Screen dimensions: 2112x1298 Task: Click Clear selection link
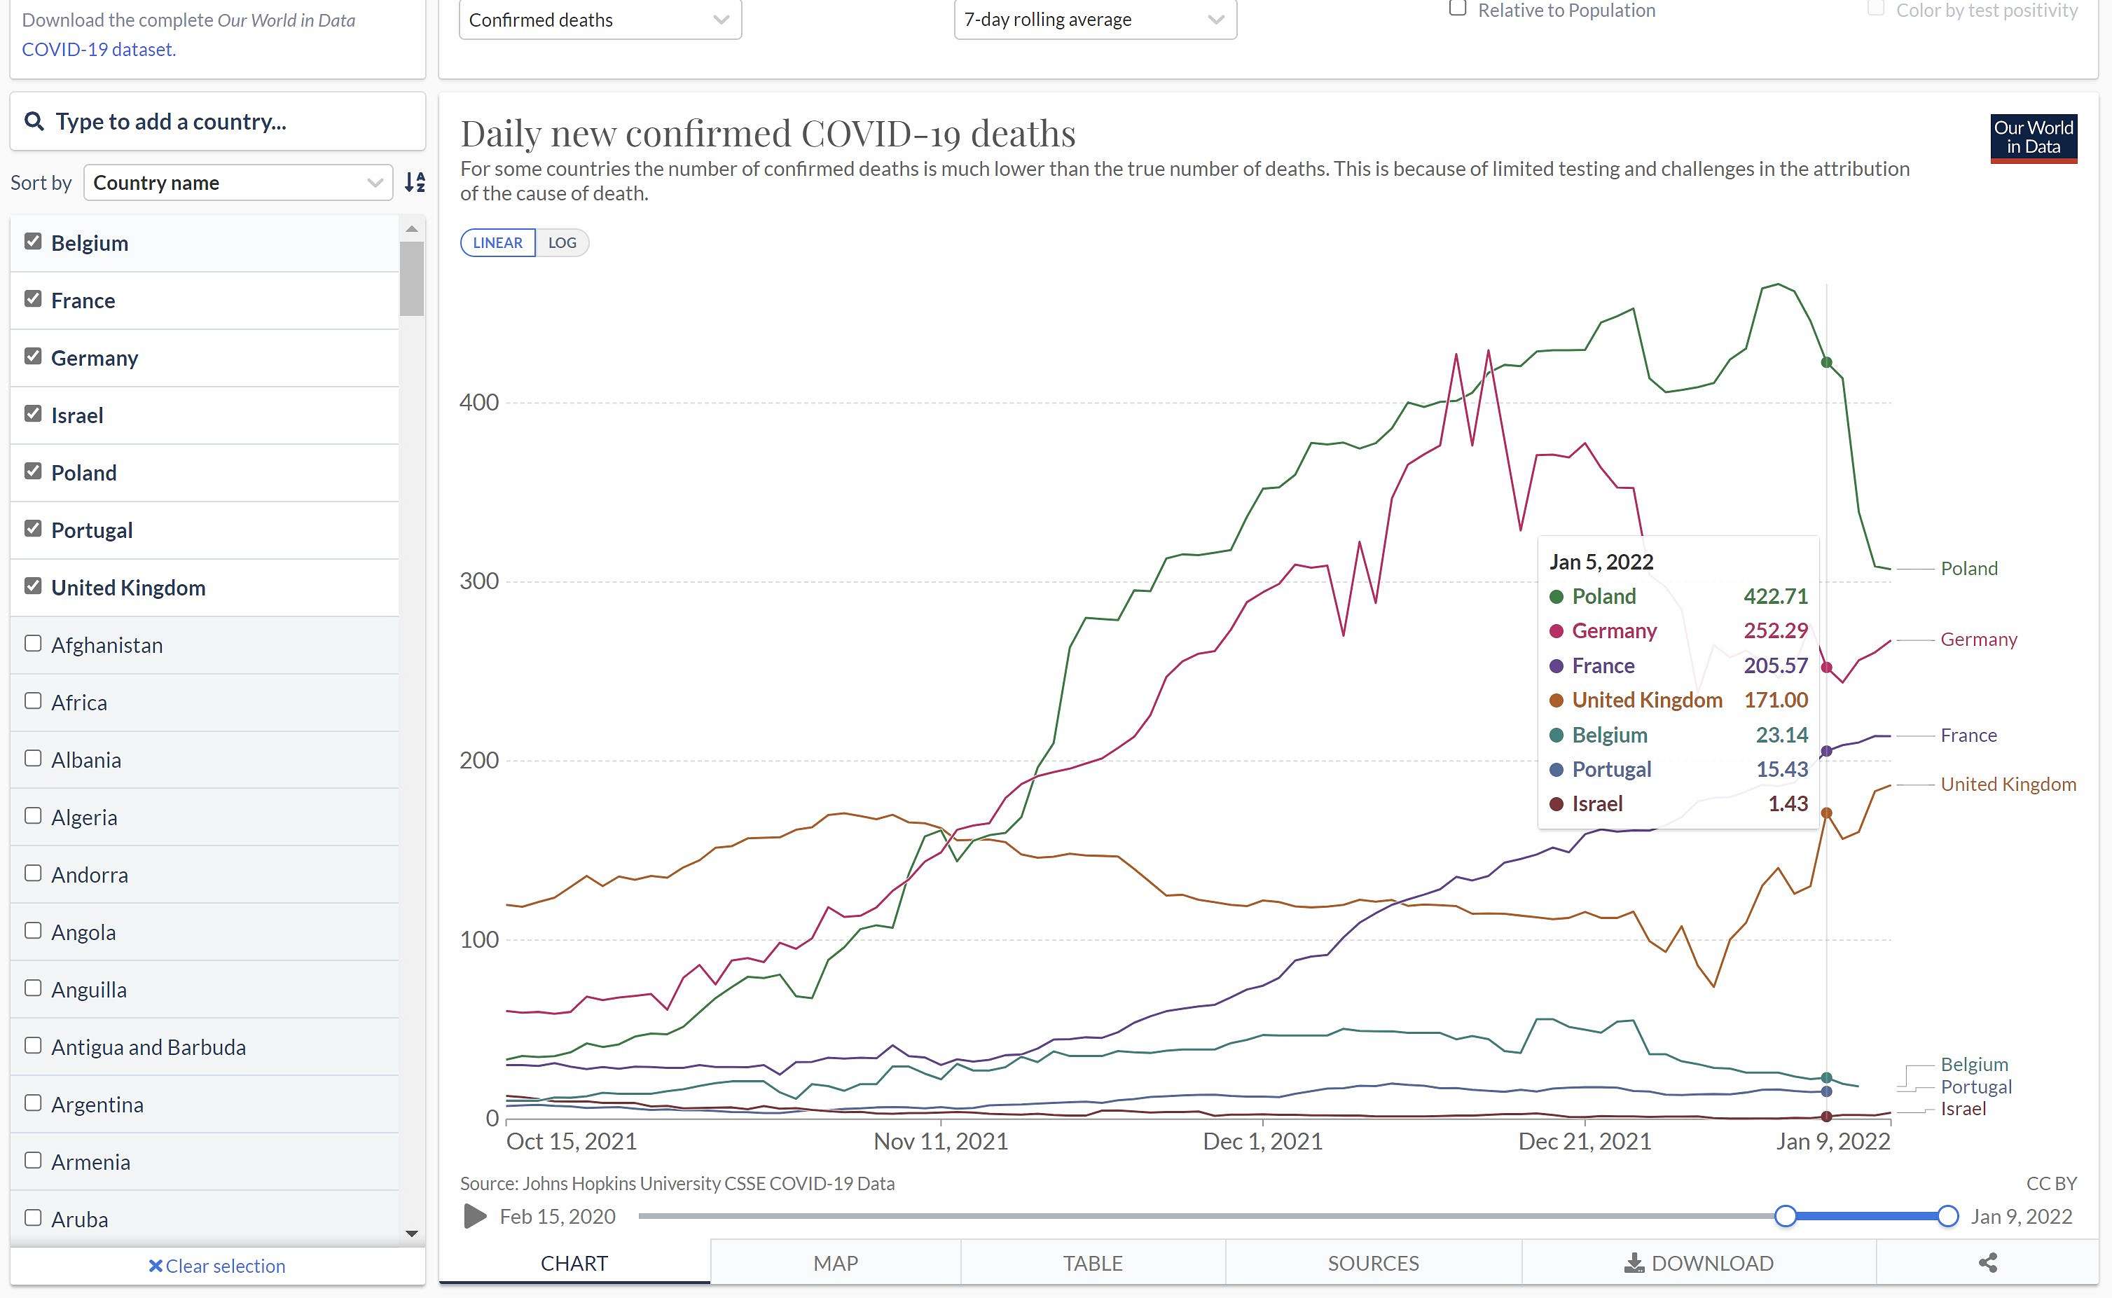[x=216, y=1265]
